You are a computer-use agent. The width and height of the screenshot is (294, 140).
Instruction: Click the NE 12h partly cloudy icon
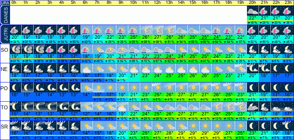pos(158,68)
